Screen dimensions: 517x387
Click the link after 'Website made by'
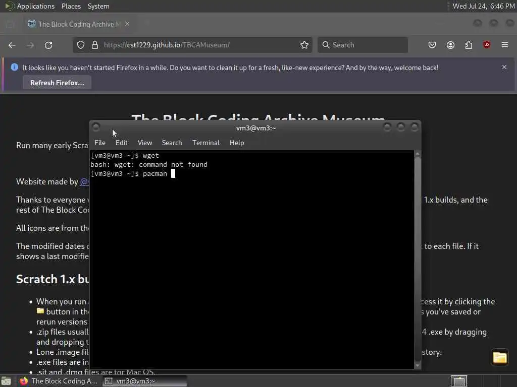click(84, 181)
